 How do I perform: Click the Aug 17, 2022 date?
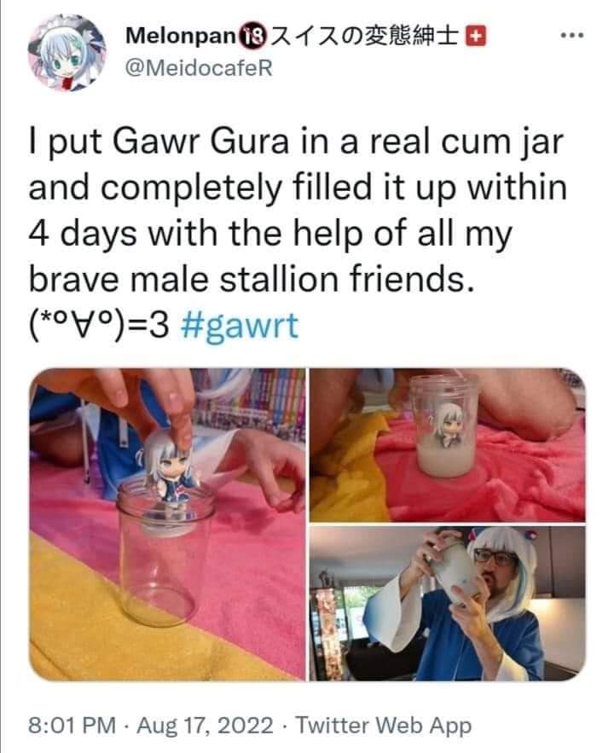[205, 725]
